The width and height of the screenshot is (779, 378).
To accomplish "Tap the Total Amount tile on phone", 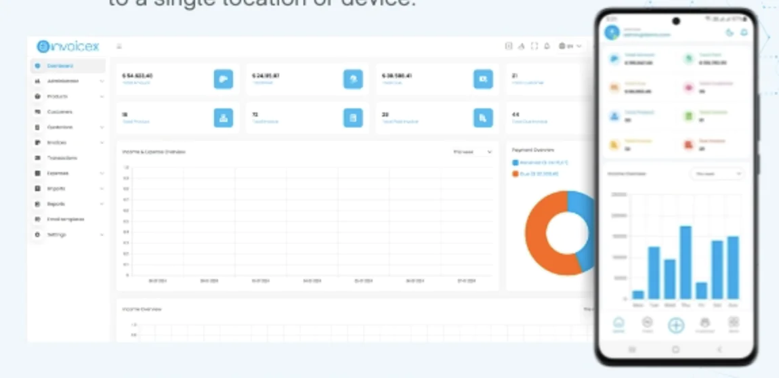I will pos(640,59).
